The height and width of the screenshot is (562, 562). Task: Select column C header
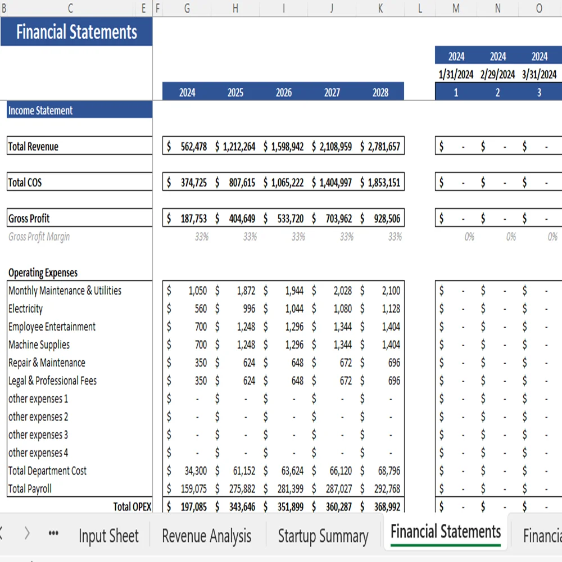[70, 8]
